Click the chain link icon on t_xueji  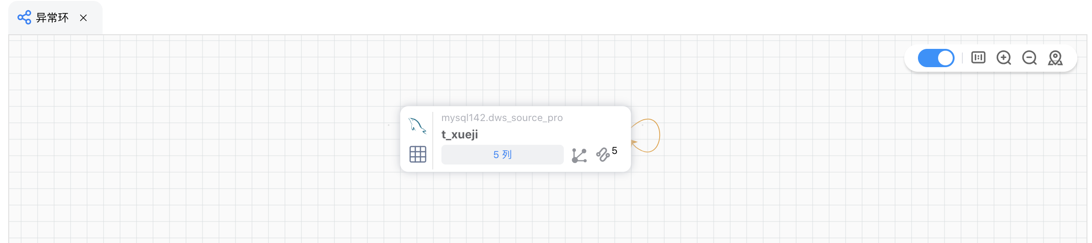click(603, 155)
